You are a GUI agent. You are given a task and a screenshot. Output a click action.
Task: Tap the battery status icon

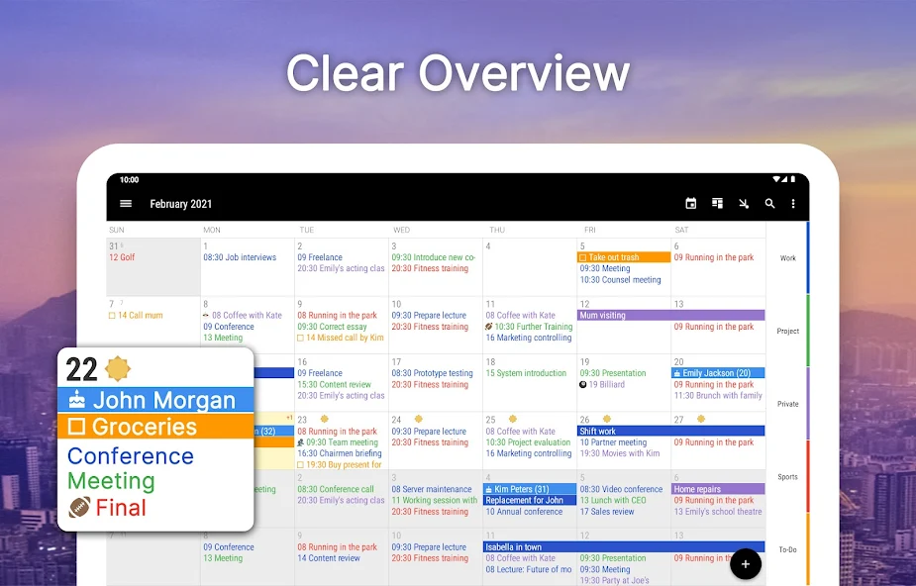coord(793,179)
